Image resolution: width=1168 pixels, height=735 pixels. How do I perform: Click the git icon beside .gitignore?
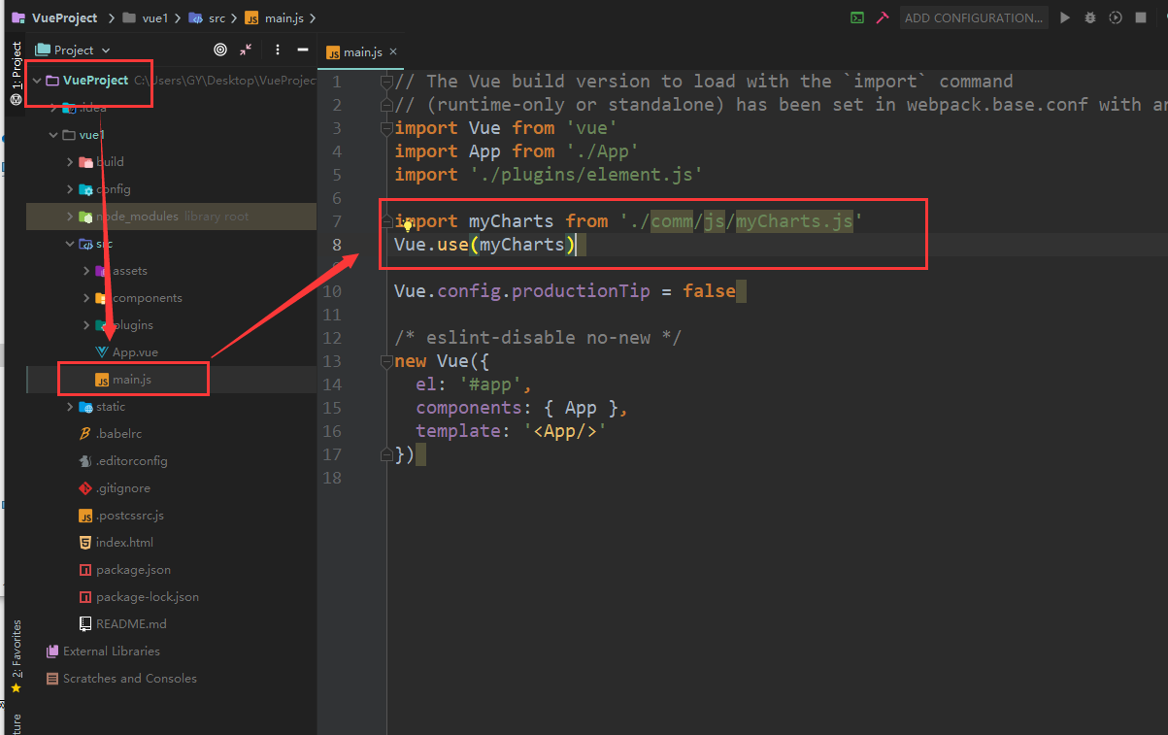coord(85,488)
